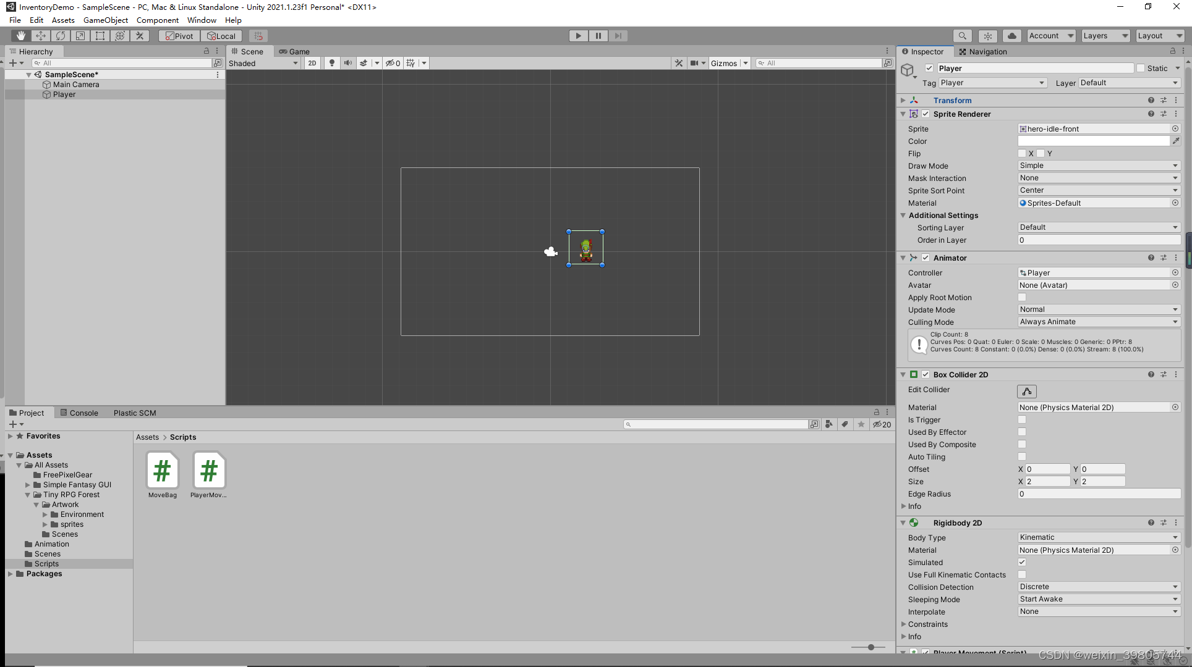Toggle scene grid visibility icon

pos(411,63)
